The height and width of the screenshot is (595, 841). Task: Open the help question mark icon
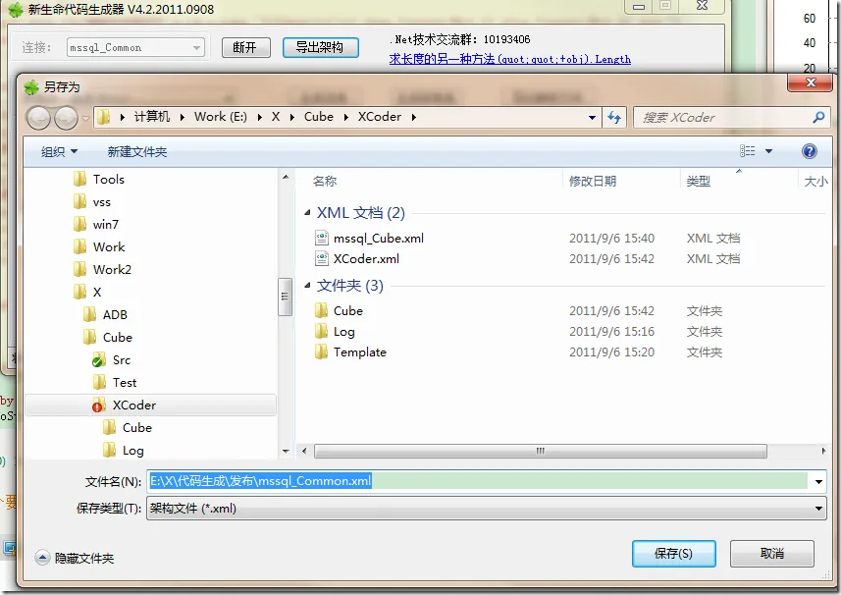(x=810, y=151)
